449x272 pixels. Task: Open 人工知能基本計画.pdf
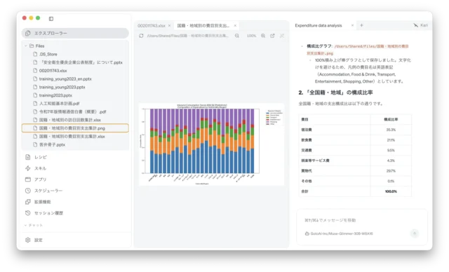pos(59,104)
